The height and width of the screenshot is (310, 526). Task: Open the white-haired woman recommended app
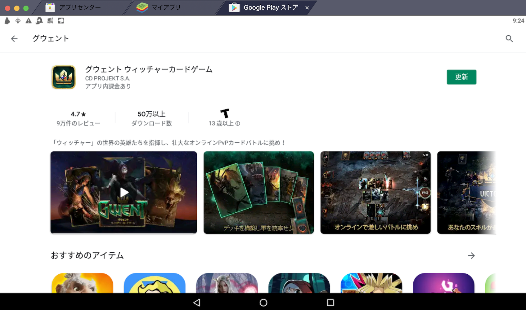coord(227,283)
